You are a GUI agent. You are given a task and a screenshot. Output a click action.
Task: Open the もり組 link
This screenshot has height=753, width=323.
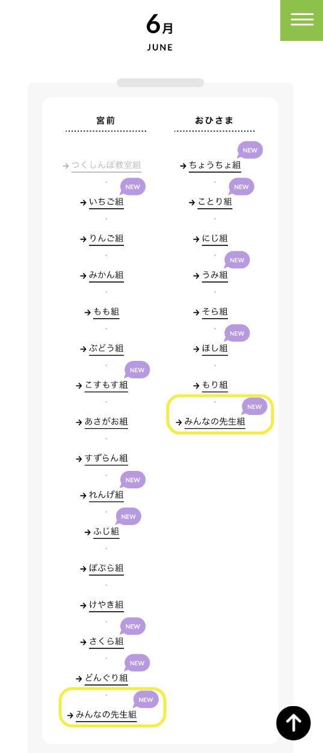pyautogui.click(x=215, y=386)
